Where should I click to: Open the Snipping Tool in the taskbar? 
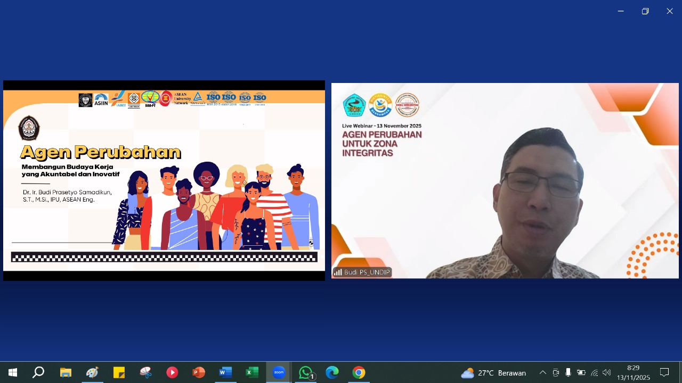[x=145, y=372]
